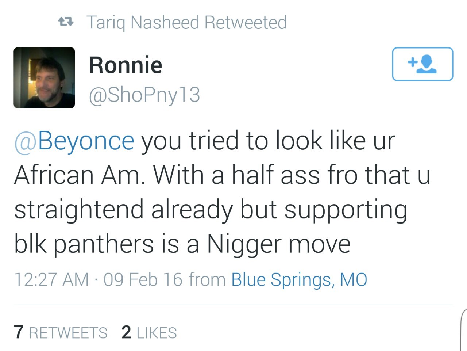This screenshot has height=351, width=467.
Task: Click the partial curved element at bottom-right
Action: [x=464, y=329]
